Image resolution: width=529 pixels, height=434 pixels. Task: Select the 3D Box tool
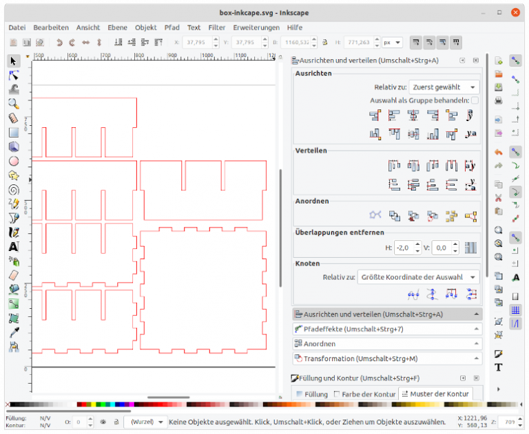(14, 147)
